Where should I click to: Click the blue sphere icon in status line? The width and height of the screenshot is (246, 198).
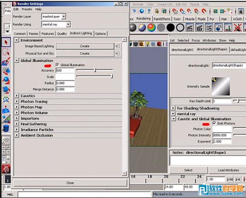tap(142, 11)
